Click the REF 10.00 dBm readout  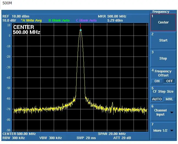pos(16,16)
